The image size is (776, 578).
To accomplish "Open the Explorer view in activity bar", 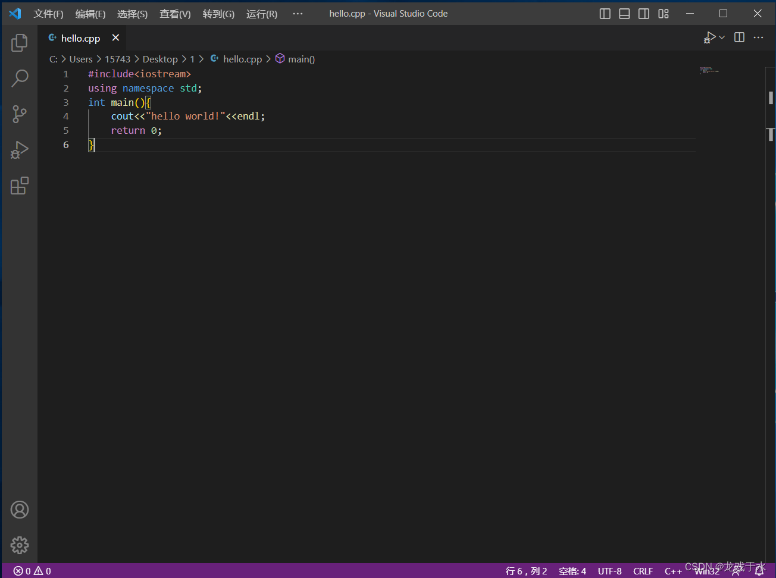I will click(x=20, y=42).
